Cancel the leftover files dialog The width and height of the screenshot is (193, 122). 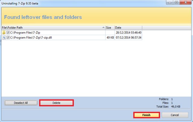pos(175,115)
